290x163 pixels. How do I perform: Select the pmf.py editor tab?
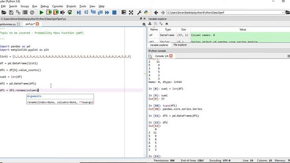(x=30, y=24)
